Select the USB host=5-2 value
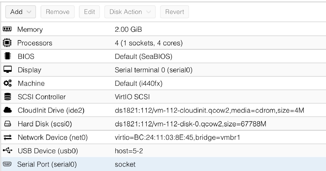Image resolution: width=326 pixels, height=171 pixels. coord(129,151)
